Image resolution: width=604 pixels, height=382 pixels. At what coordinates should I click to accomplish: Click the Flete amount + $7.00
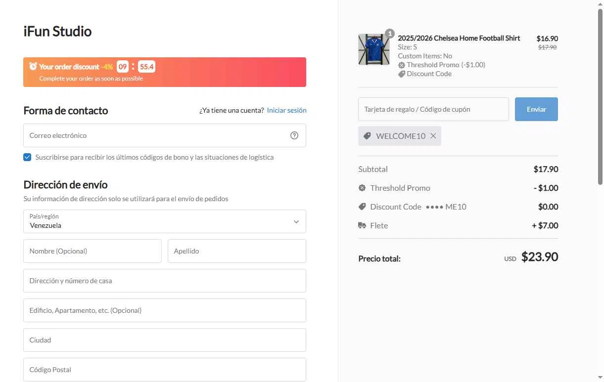[x=545, y=225]
